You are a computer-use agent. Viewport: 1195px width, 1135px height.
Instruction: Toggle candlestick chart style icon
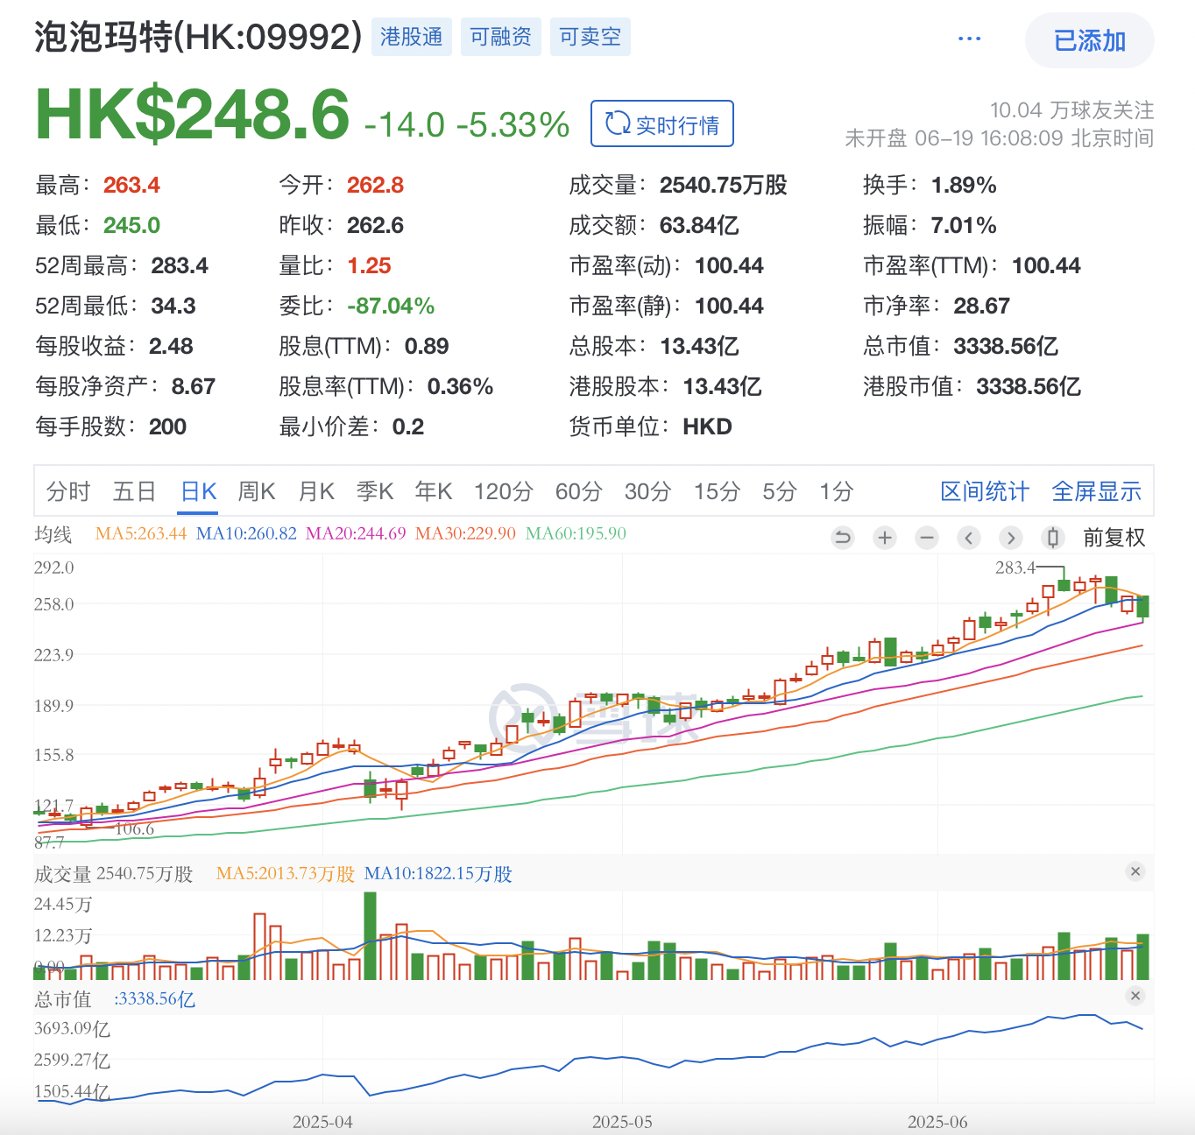point(1053,538)
